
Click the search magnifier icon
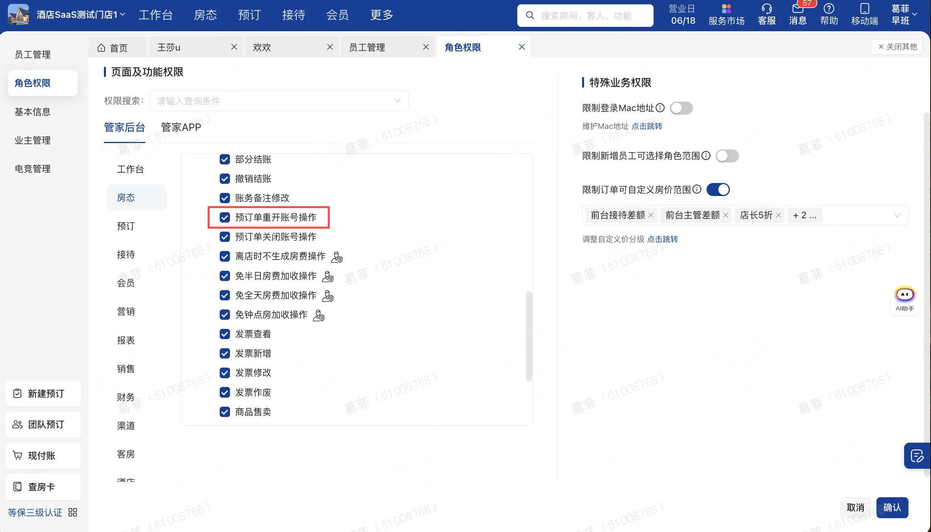coord(530,15)
